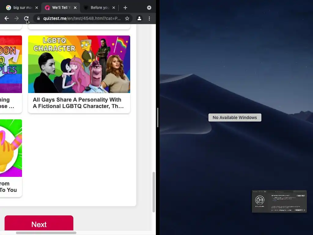Go back to the previous page
The image size is (313, 235).
coord(7,19)
